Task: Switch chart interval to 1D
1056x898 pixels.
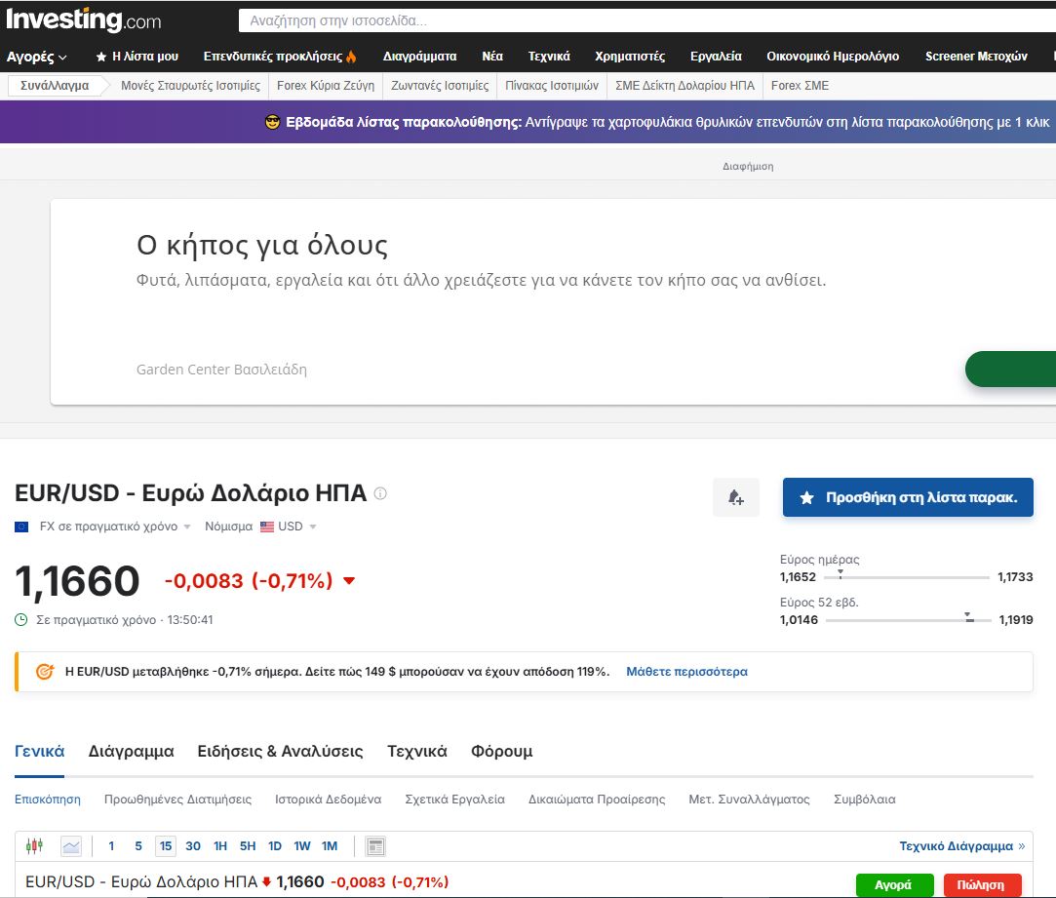Action: point(275,846)
